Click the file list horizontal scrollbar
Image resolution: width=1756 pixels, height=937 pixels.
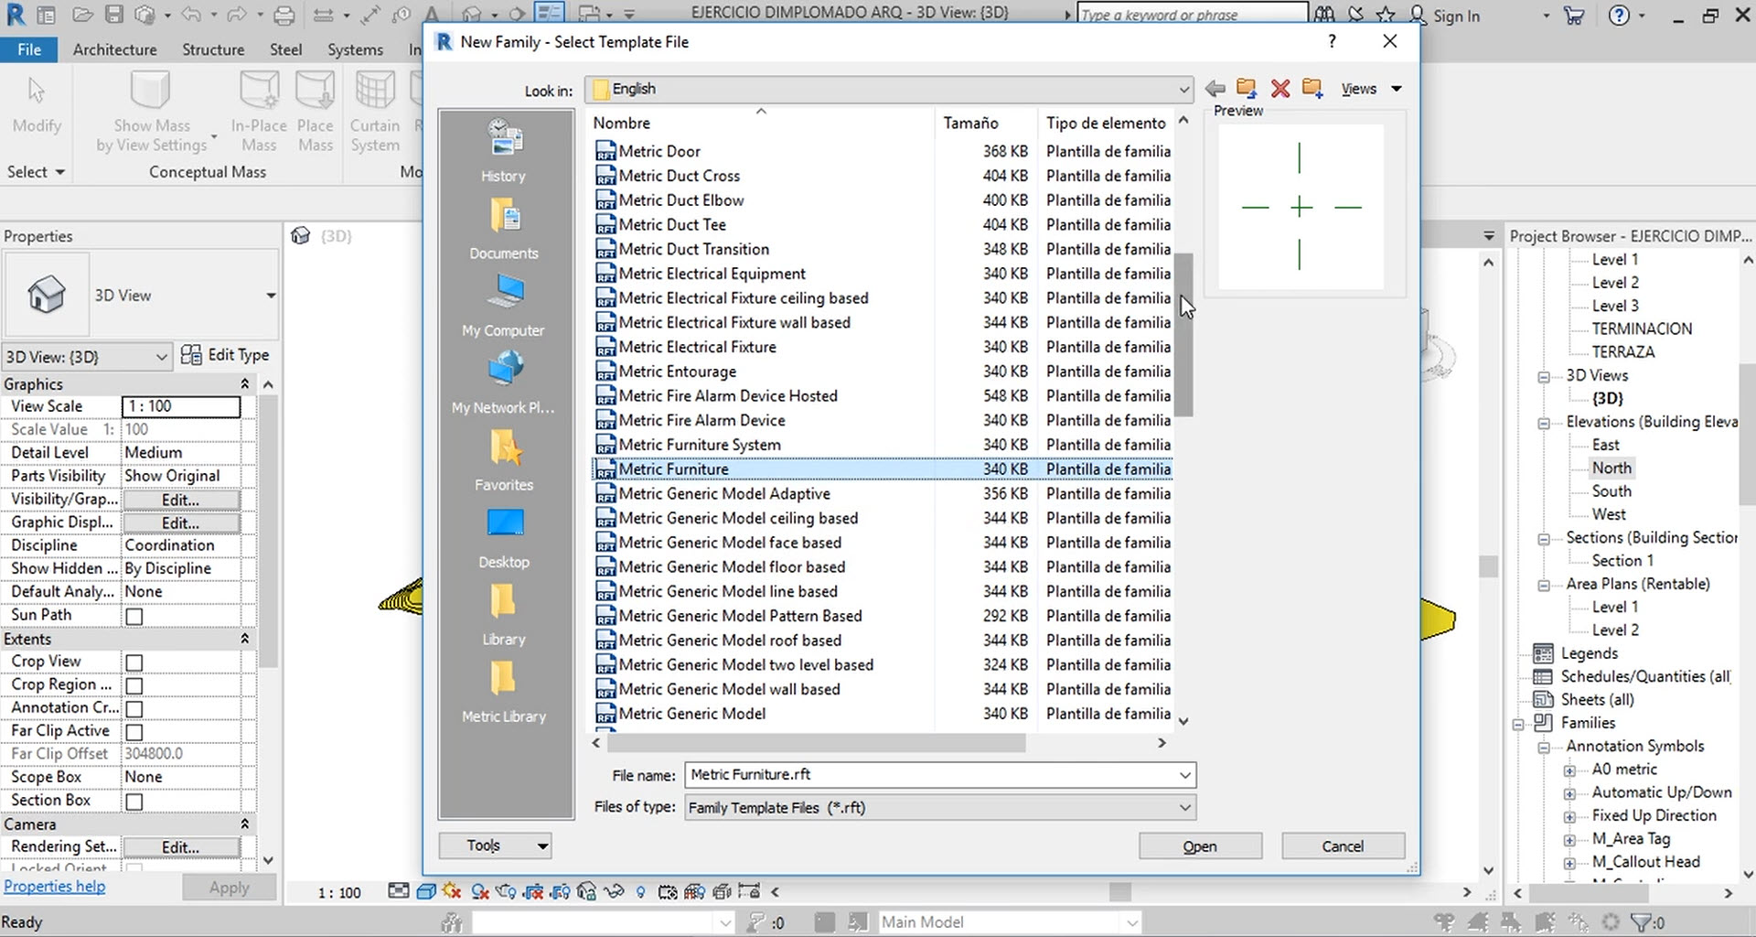(x=815, y=743)
